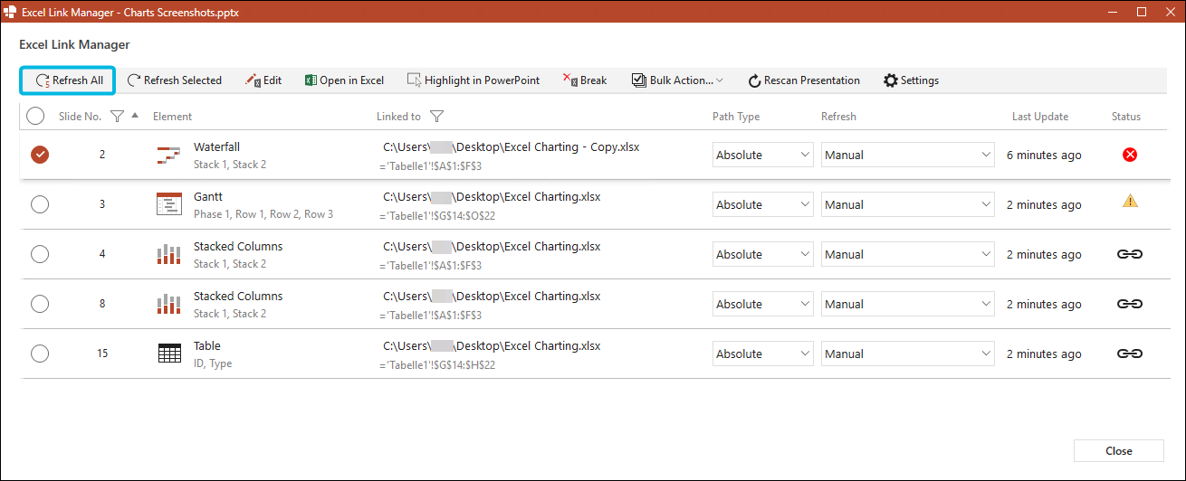
Task: Select the slide 4 Stacked Columns checkbox
Action: pos(40,254)
